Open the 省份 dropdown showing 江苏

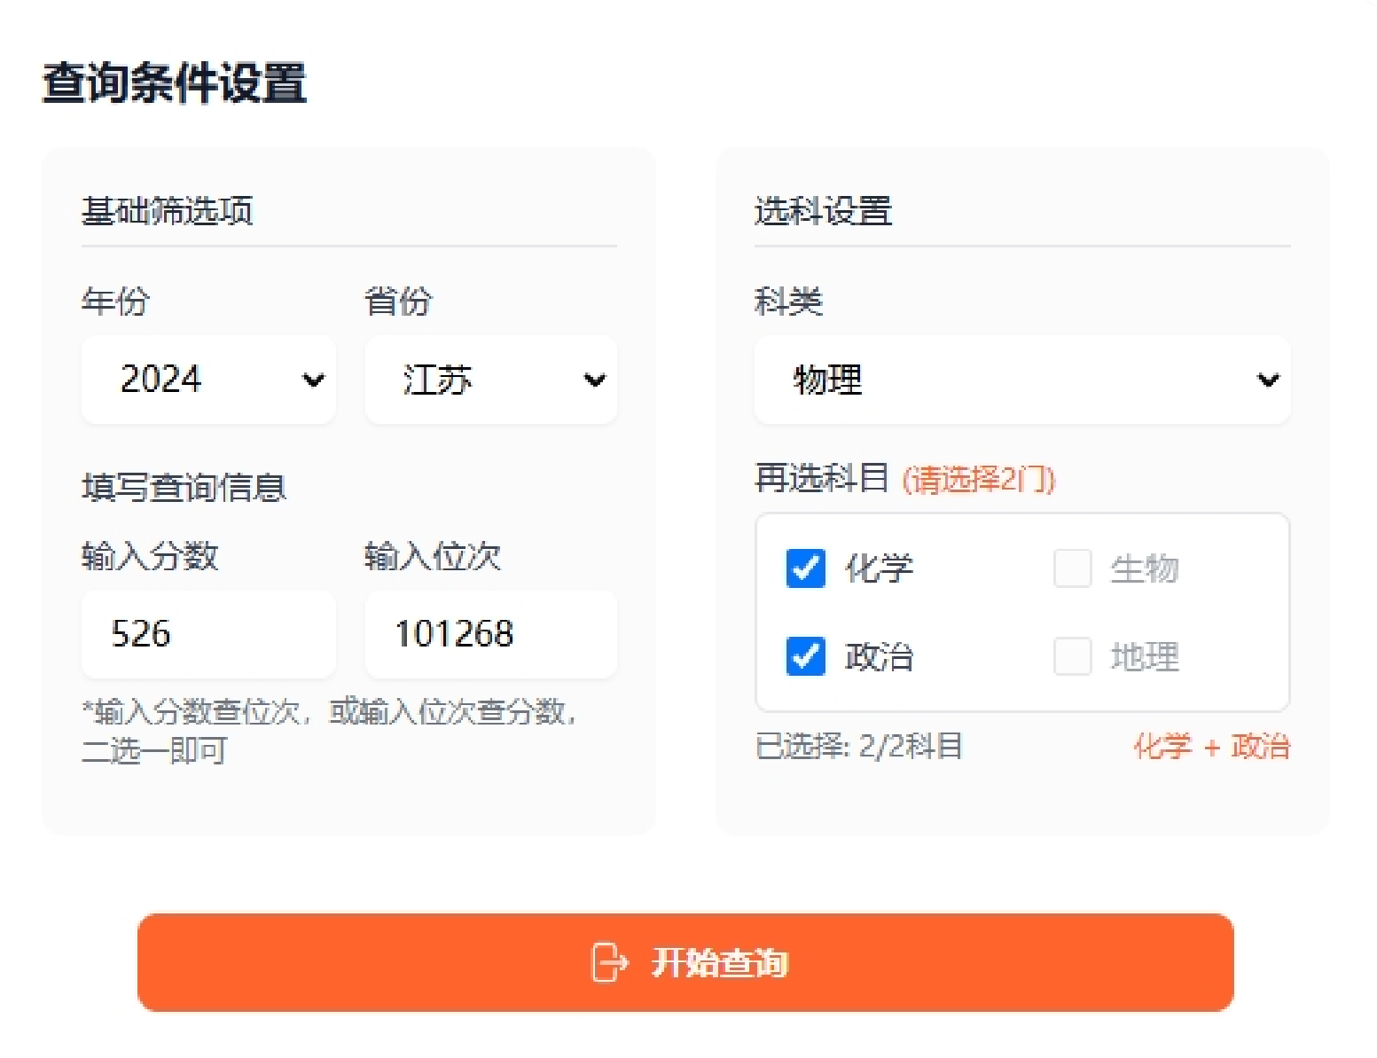pos(491,380)
